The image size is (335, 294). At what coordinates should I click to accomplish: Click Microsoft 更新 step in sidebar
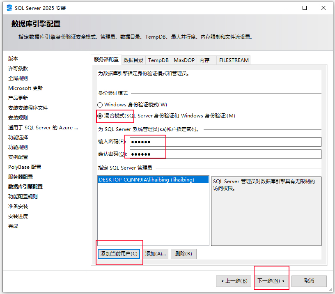pyautogui.click(x=25, y=88)
